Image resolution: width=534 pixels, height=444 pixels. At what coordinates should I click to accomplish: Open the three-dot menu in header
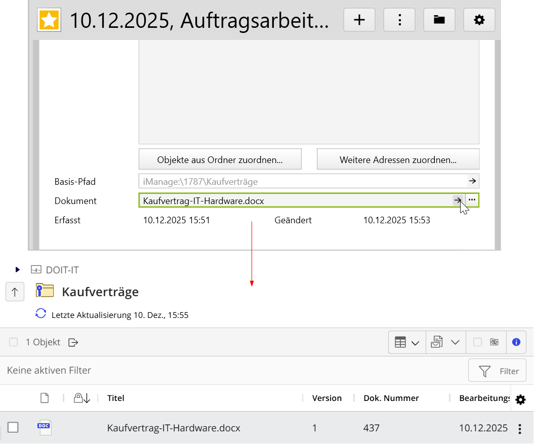pos(399,20)
